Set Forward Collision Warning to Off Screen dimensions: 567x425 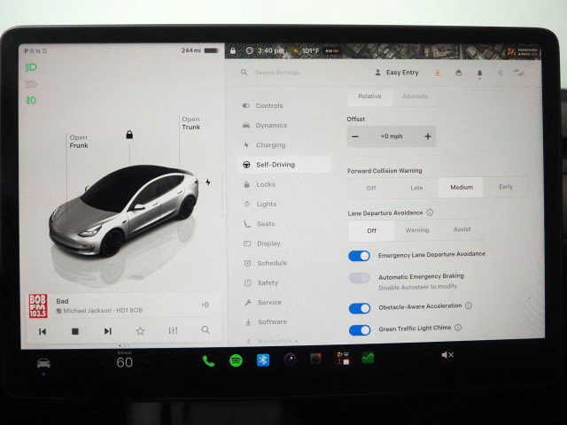point(371,188)
